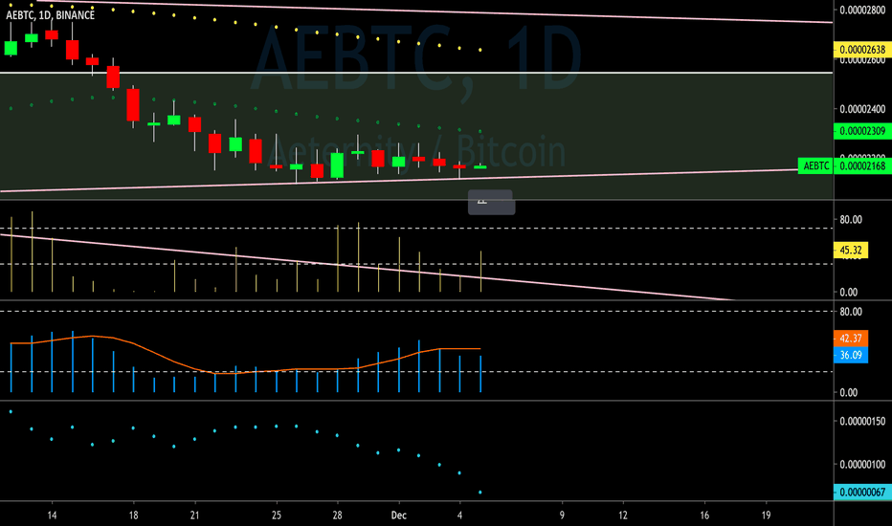Screen dimensions: 892x526
Task: Click the 0.00002400 price axis value
Action: [x=862, y=109]
